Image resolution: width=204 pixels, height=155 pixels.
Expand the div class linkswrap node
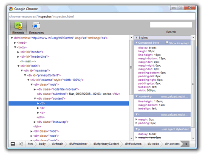pos(35,122)
